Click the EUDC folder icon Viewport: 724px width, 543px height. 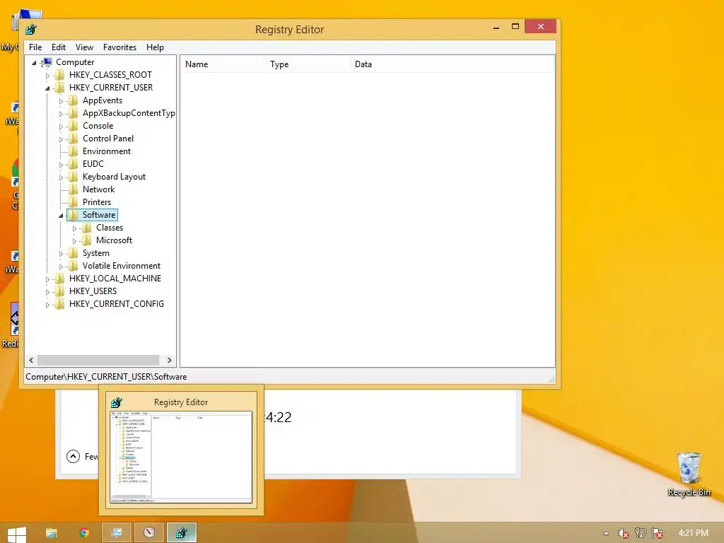point(73,164)
